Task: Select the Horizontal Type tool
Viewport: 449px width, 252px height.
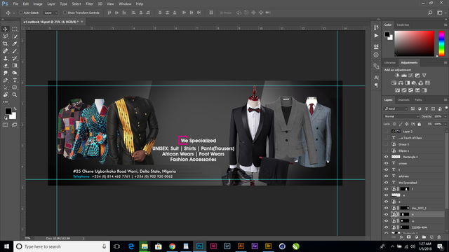Action: 15,80
